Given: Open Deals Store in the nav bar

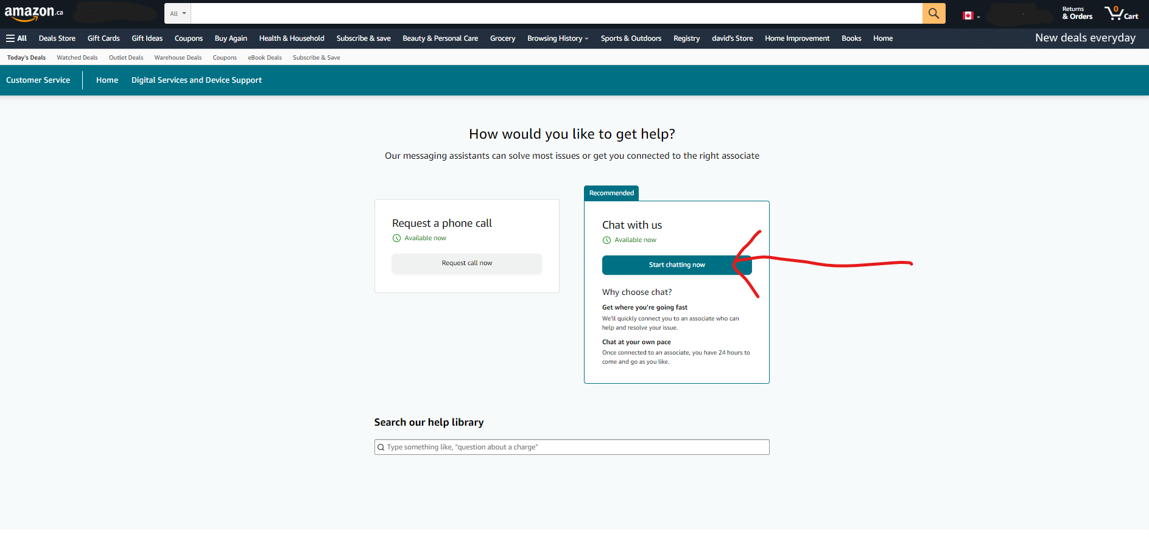Looking at the screenshot, I should pyautogui.click(x=57, y=38).
